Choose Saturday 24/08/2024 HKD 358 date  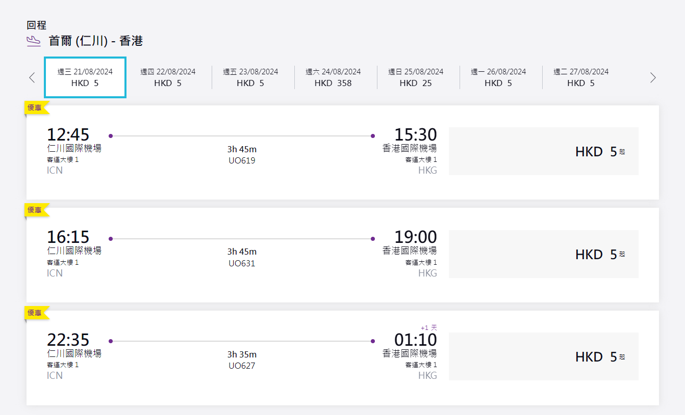[x=333, y=77]
